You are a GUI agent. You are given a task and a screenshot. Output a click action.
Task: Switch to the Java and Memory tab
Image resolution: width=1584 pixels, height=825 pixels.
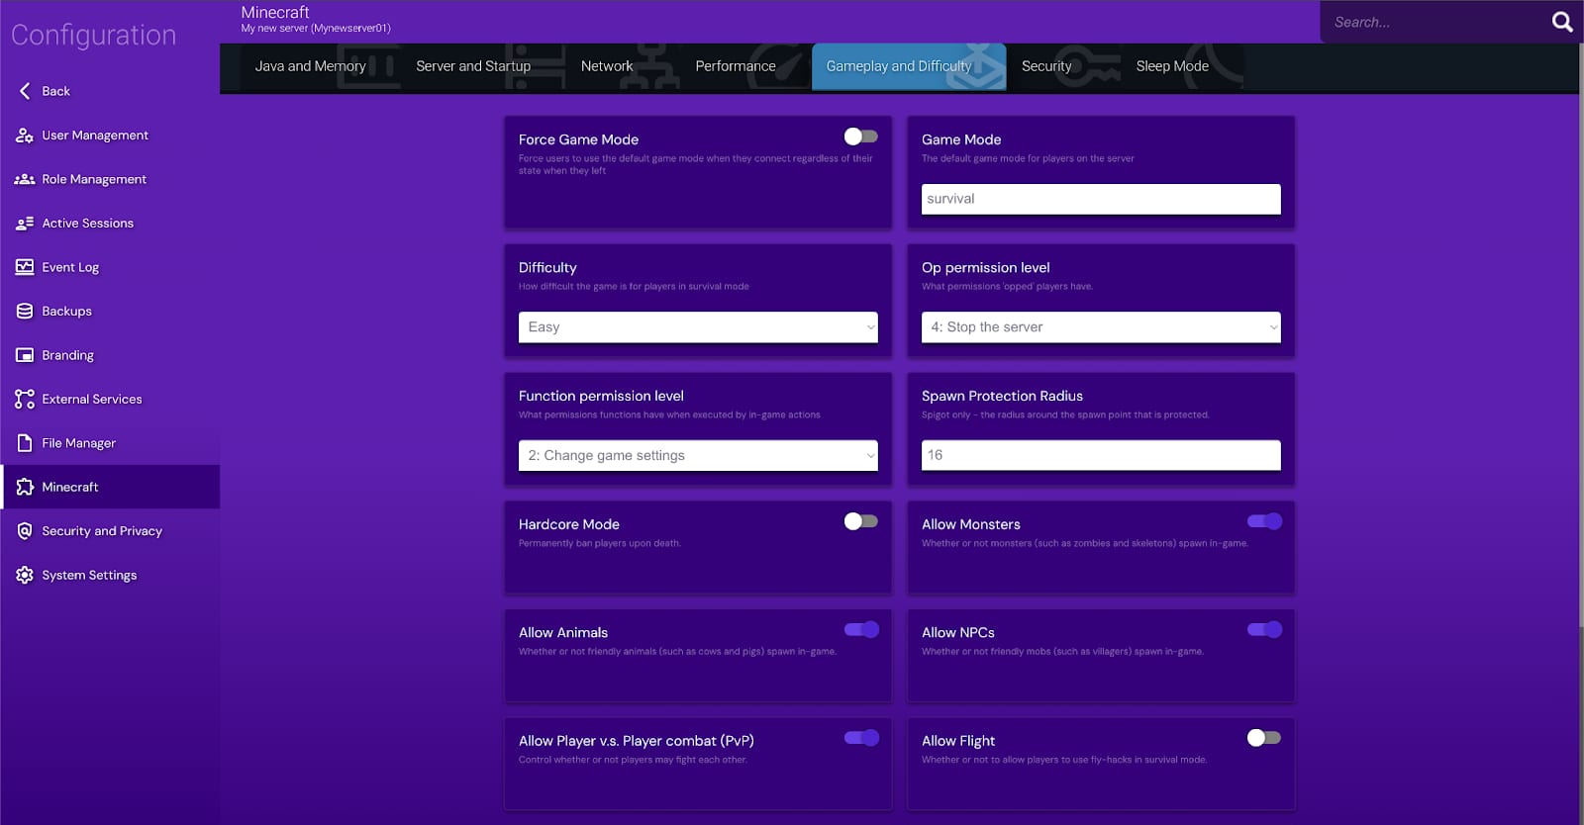pos(310,66)
